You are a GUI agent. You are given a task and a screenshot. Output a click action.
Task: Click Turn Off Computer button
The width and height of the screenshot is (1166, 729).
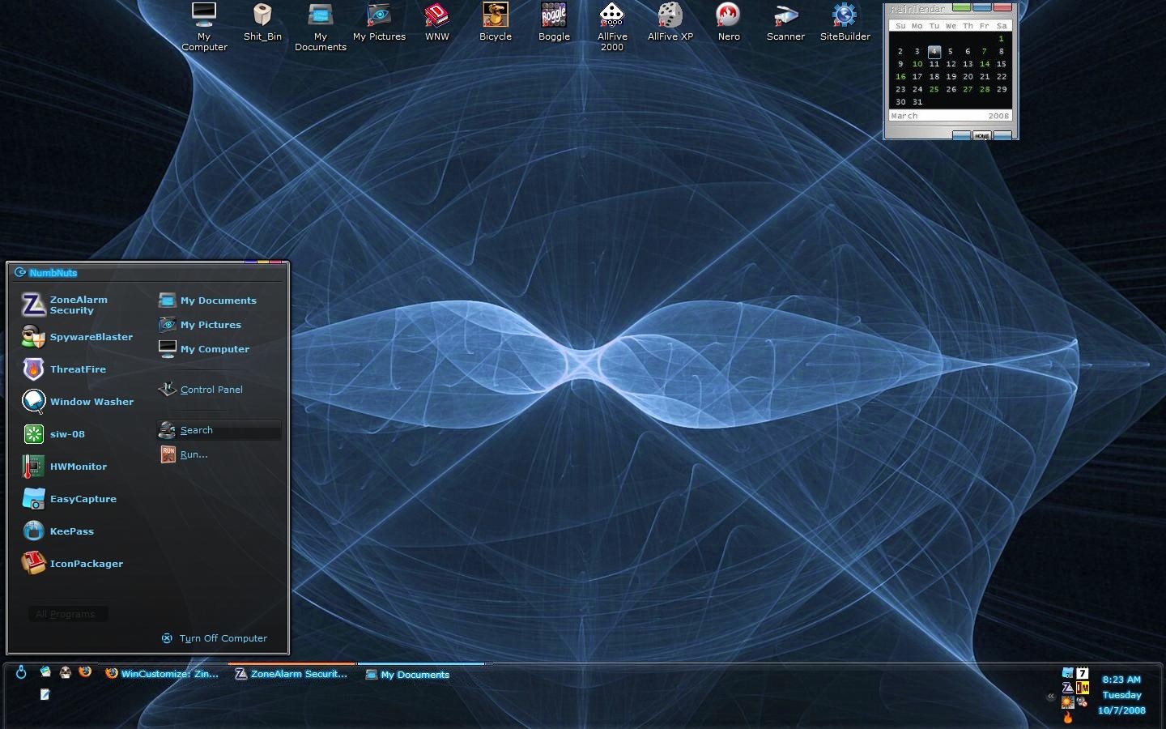pyautogui.click(x=214, y=638)
